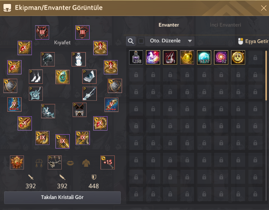Select the +15 enhanced tool slot
Screen dimensions: 269x210
(107, 162)
